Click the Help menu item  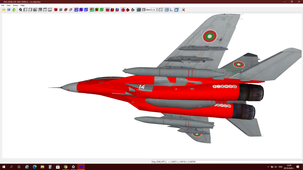22,5
